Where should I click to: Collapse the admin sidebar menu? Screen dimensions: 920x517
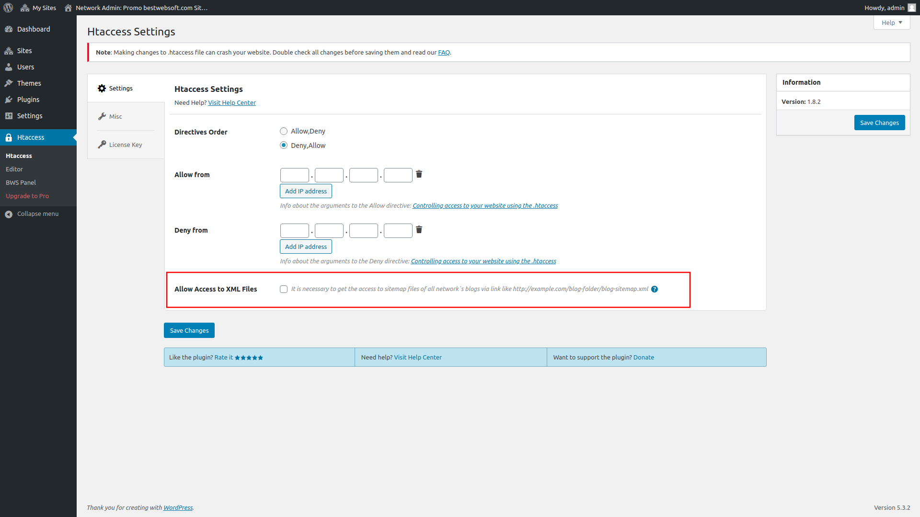point(37,214)
